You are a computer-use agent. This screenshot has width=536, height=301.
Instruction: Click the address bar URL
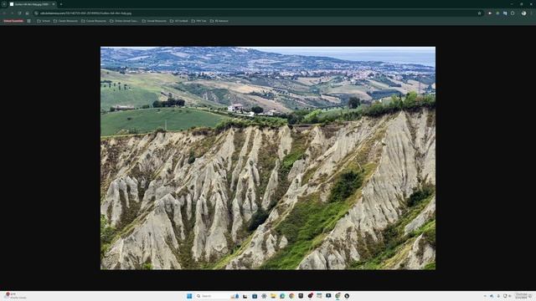(x=85, y=13)
